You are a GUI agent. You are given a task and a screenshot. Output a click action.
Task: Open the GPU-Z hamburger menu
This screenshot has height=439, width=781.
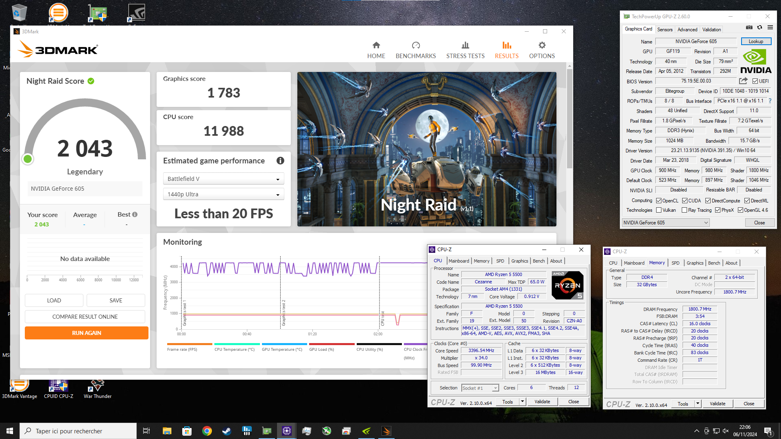[770, 28]
